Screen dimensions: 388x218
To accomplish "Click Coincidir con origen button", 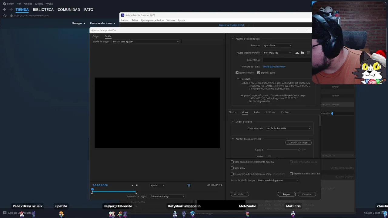I will click(298, 143).
